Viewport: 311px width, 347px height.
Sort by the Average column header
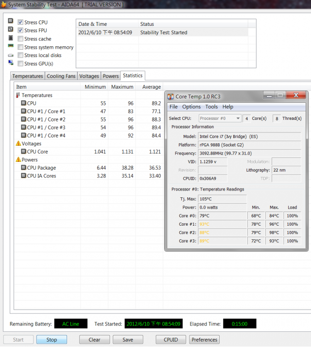(150, 87)
